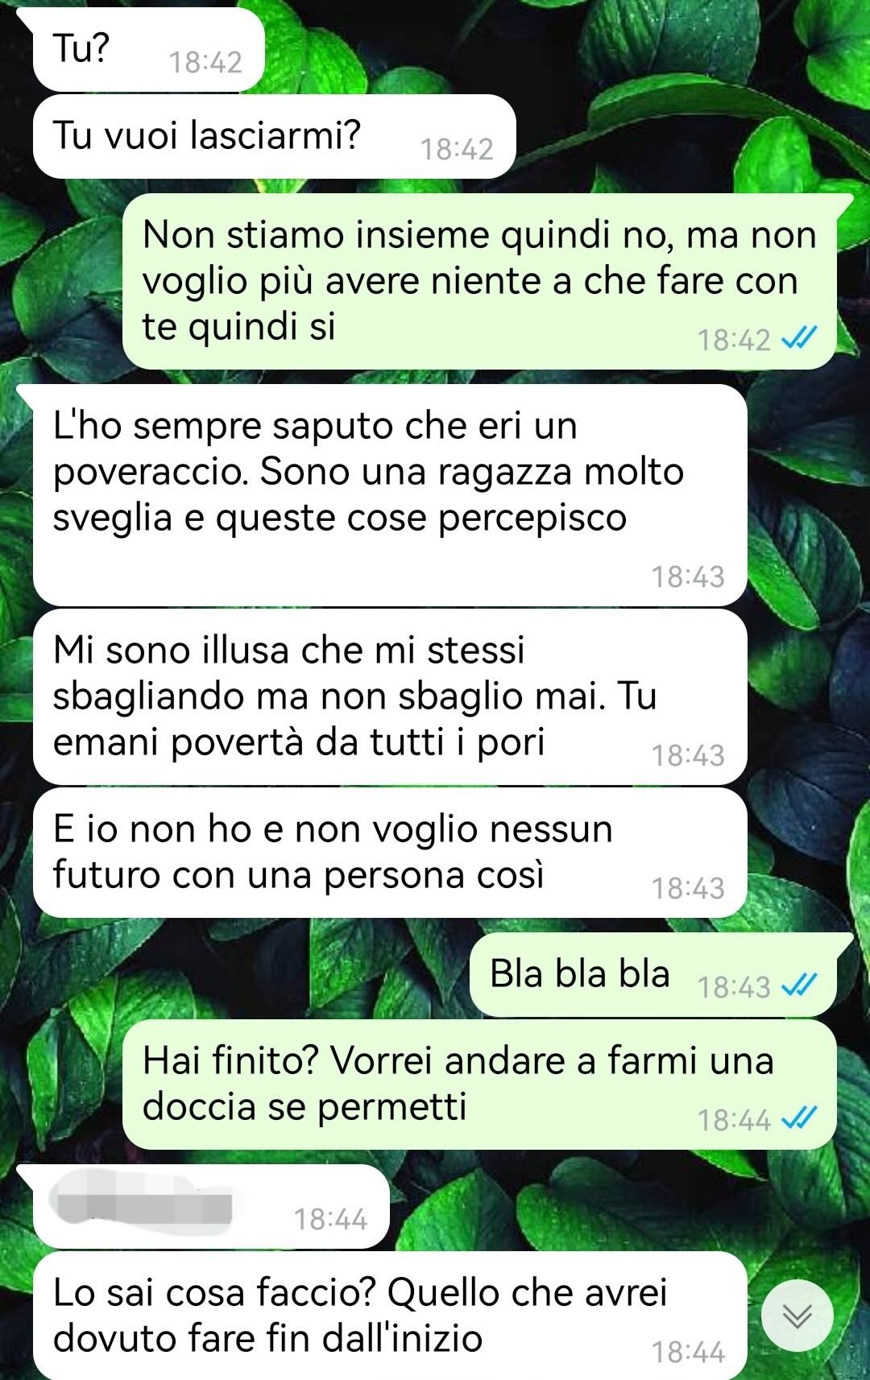The height and width of the screenshot is (1380, 870).
Task: Select message 'Hai finito? Vorrei andare a farmi'
Action: (x=479, y=1085)
